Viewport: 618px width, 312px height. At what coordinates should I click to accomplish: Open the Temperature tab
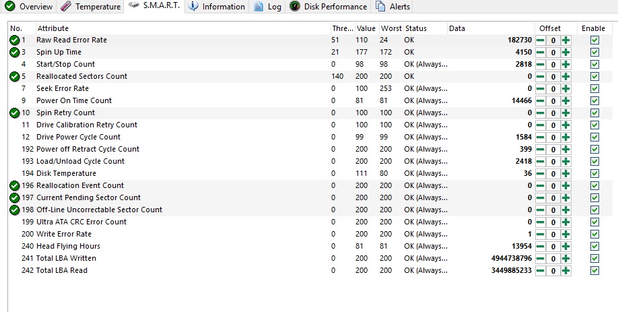90,6
